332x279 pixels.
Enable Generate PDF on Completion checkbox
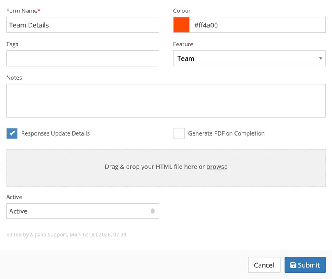(179, 133)
